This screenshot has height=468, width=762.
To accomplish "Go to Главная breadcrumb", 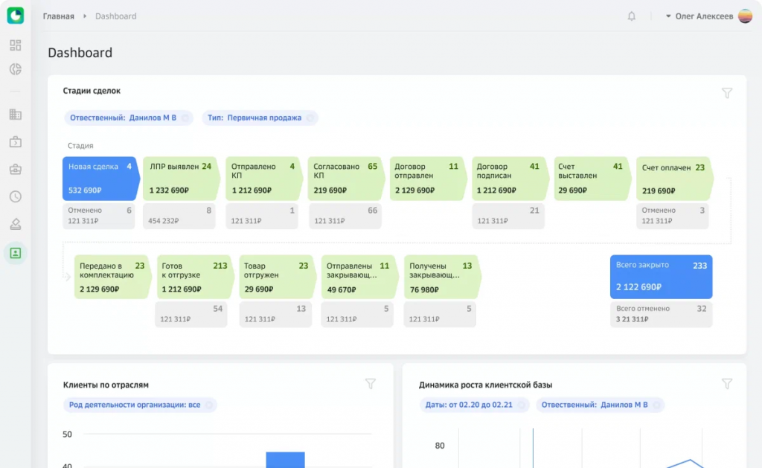I will point(59,16).
